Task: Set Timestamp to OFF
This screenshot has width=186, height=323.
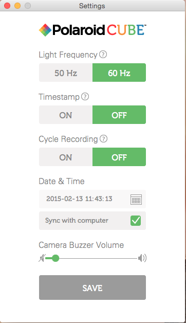Action: click(x=119, y=115)
